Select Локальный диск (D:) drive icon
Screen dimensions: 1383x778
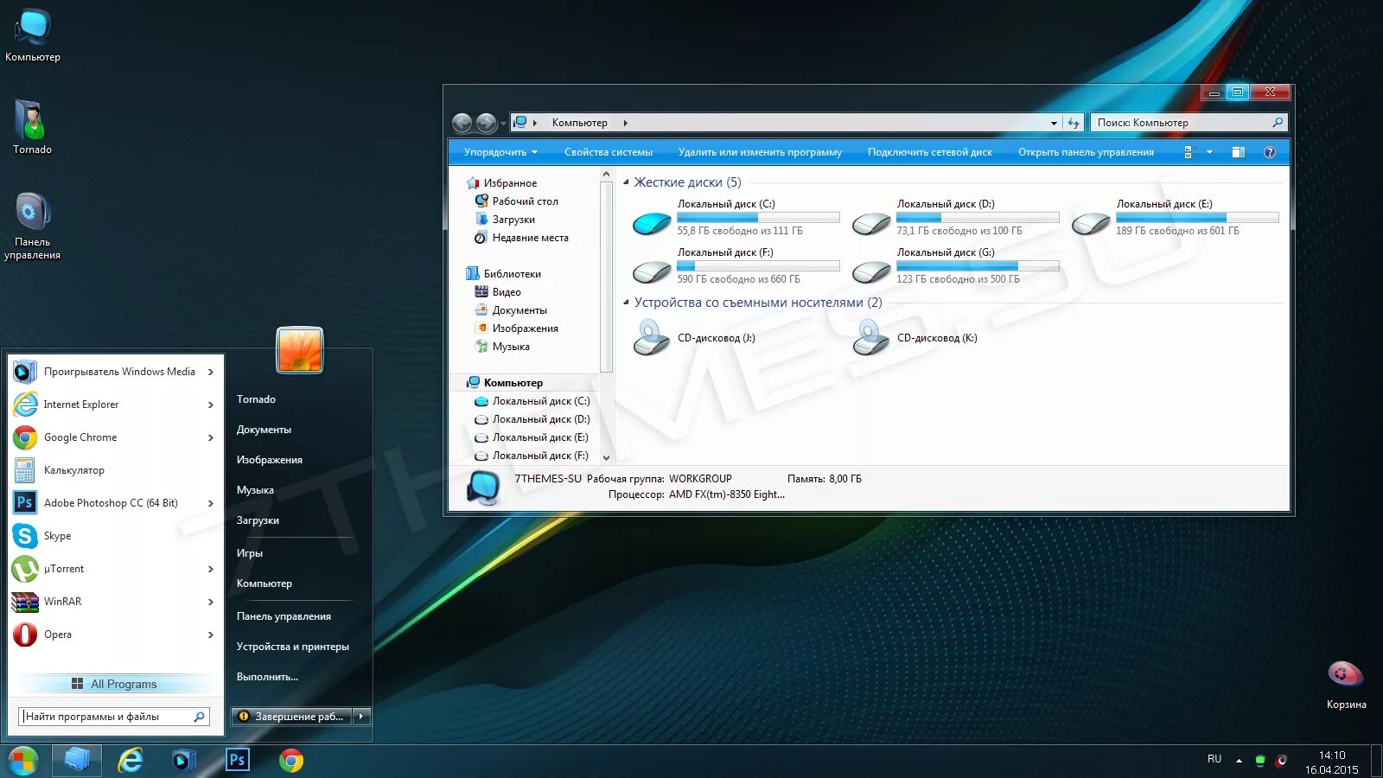871,224
